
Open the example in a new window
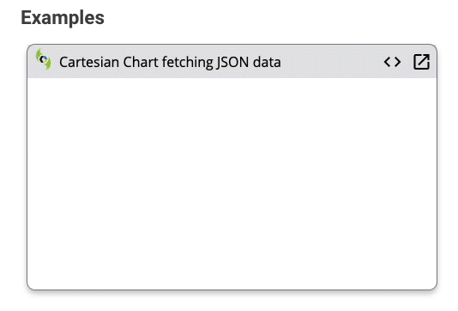point(421,62)
